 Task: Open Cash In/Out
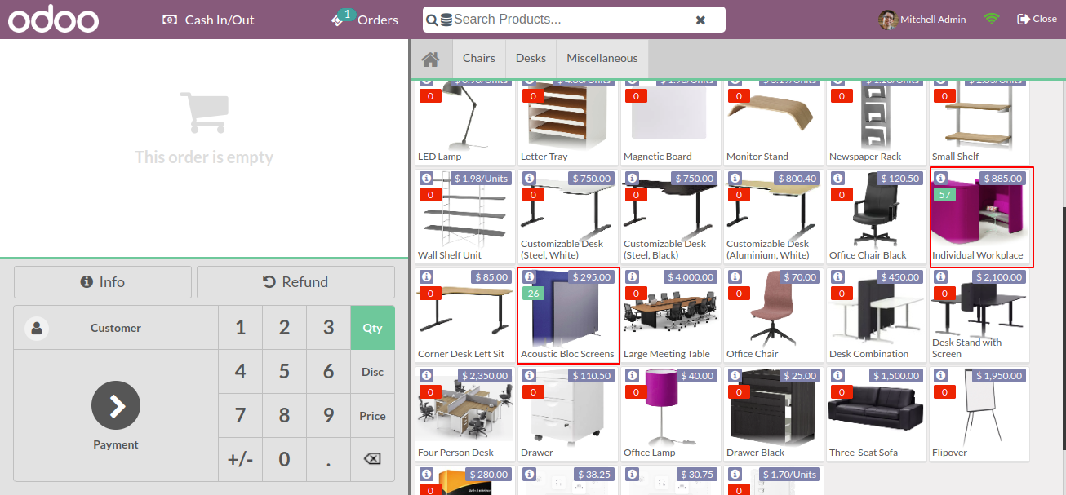(x=209, y=20)
